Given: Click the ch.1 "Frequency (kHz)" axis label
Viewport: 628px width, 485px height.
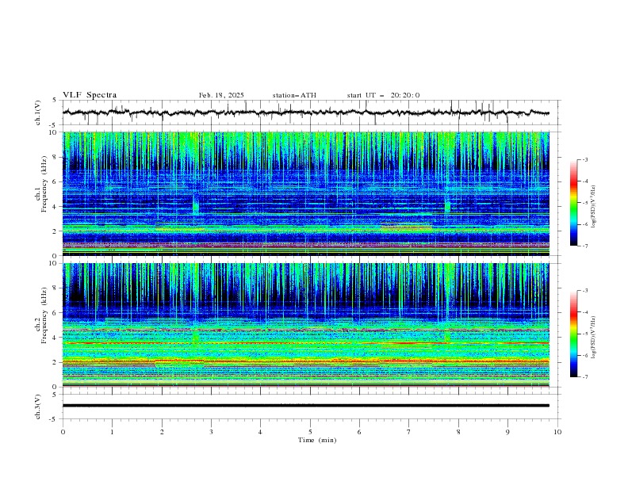Looking at the screenshot, I should (x=44, y=184).
